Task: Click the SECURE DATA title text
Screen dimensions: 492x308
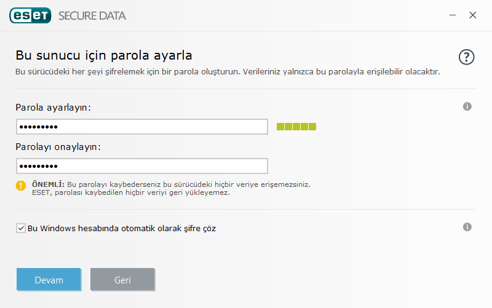Action: click(92, 15)
